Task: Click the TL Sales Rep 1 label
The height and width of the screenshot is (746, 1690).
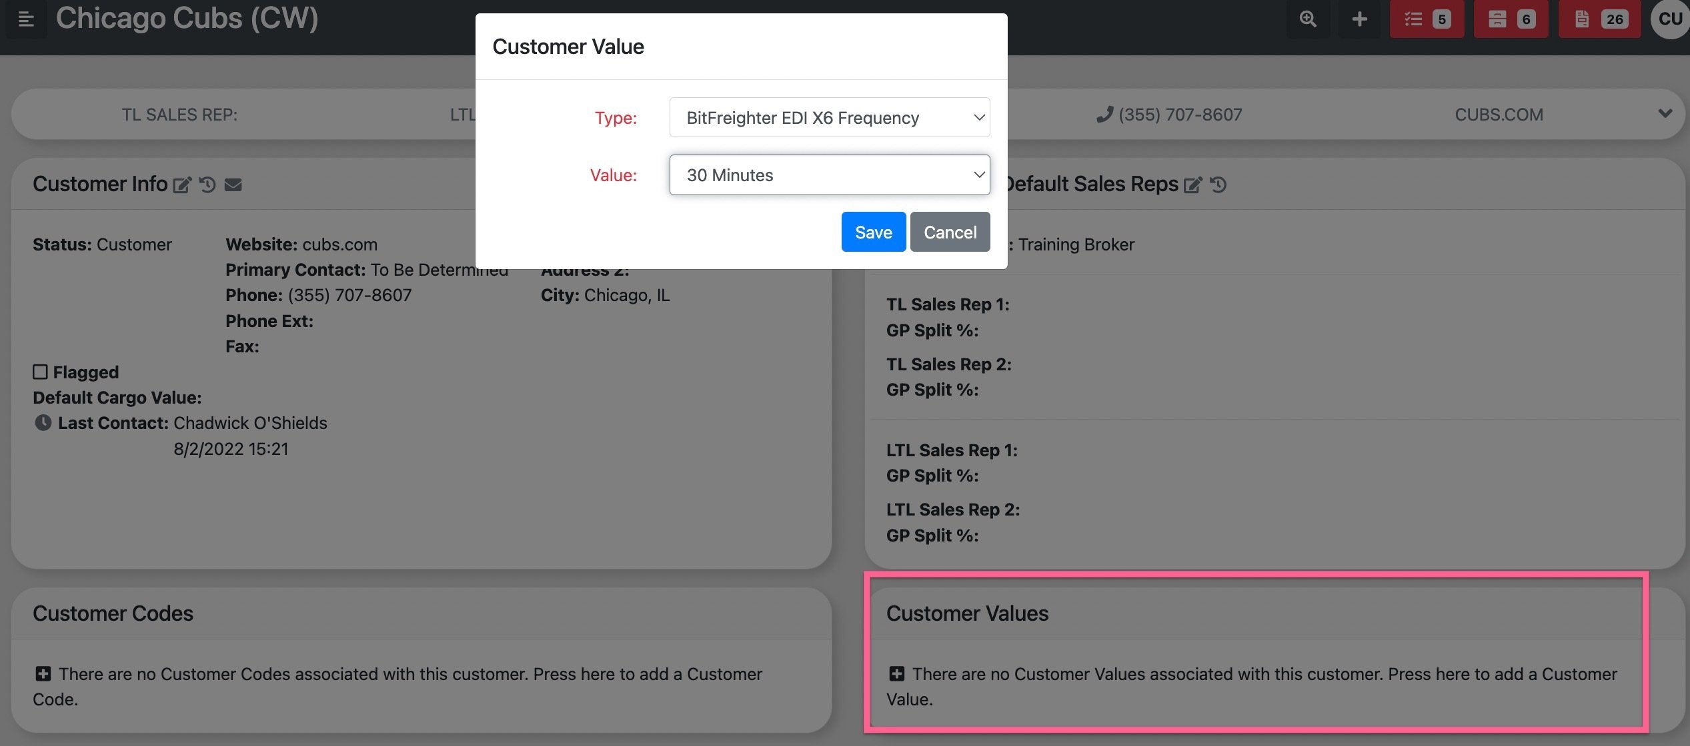Action: pos(948,304)
